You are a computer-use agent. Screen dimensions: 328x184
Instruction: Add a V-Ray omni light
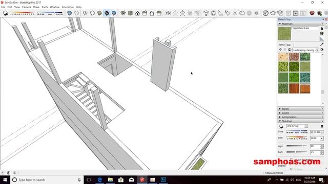(235, 13)
